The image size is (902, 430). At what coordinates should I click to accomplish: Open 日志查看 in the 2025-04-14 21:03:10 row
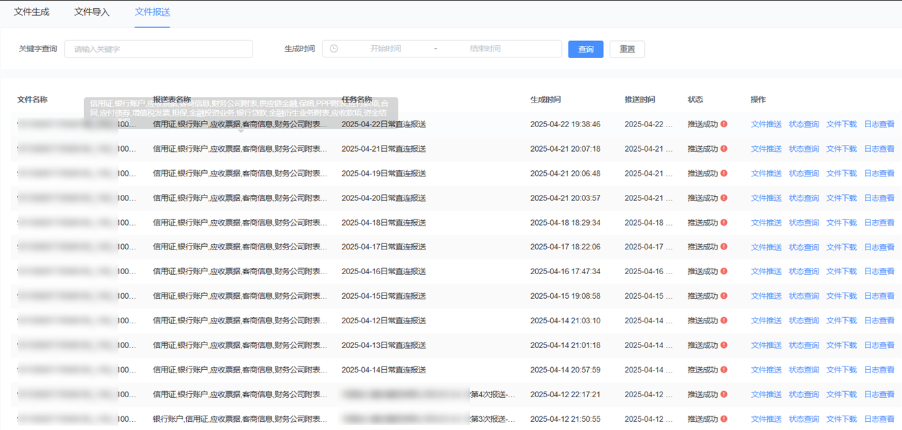pos(879,321)
